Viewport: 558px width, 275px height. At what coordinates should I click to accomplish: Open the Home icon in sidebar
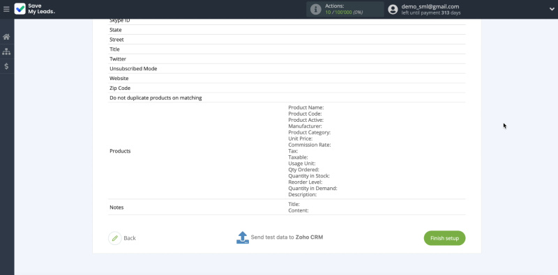point(6,37)
